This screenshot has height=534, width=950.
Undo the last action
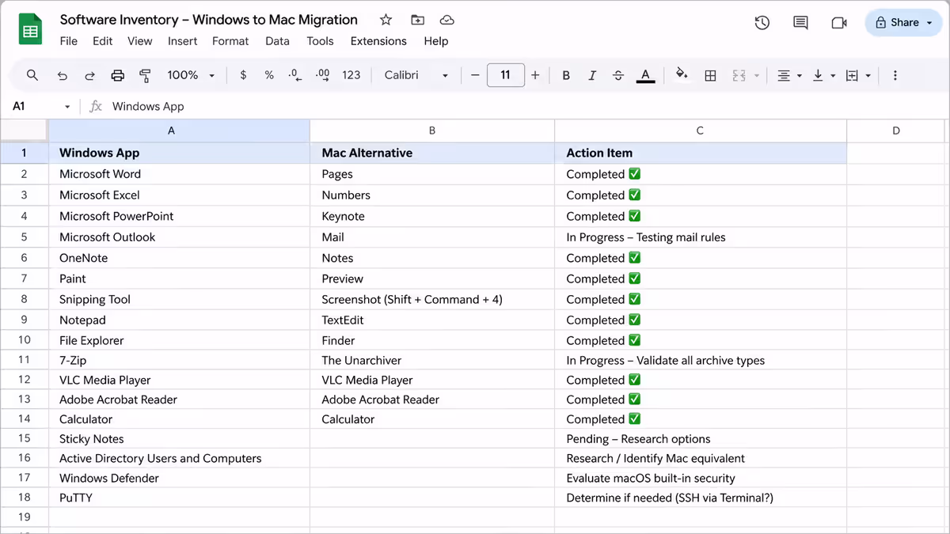tap(63, 75)
